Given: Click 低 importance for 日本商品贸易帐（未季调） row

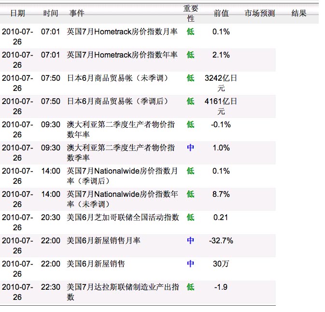Looking at the screenshot, I should (190, 78).
